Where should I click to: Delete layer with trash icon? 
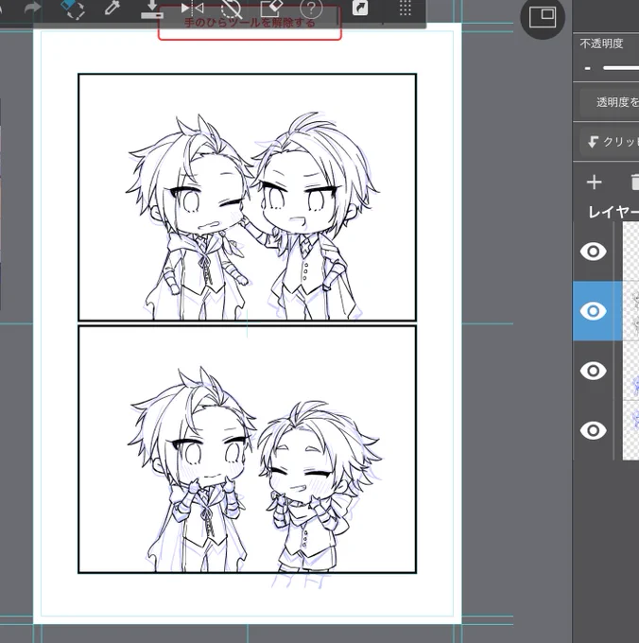(634, 182)
